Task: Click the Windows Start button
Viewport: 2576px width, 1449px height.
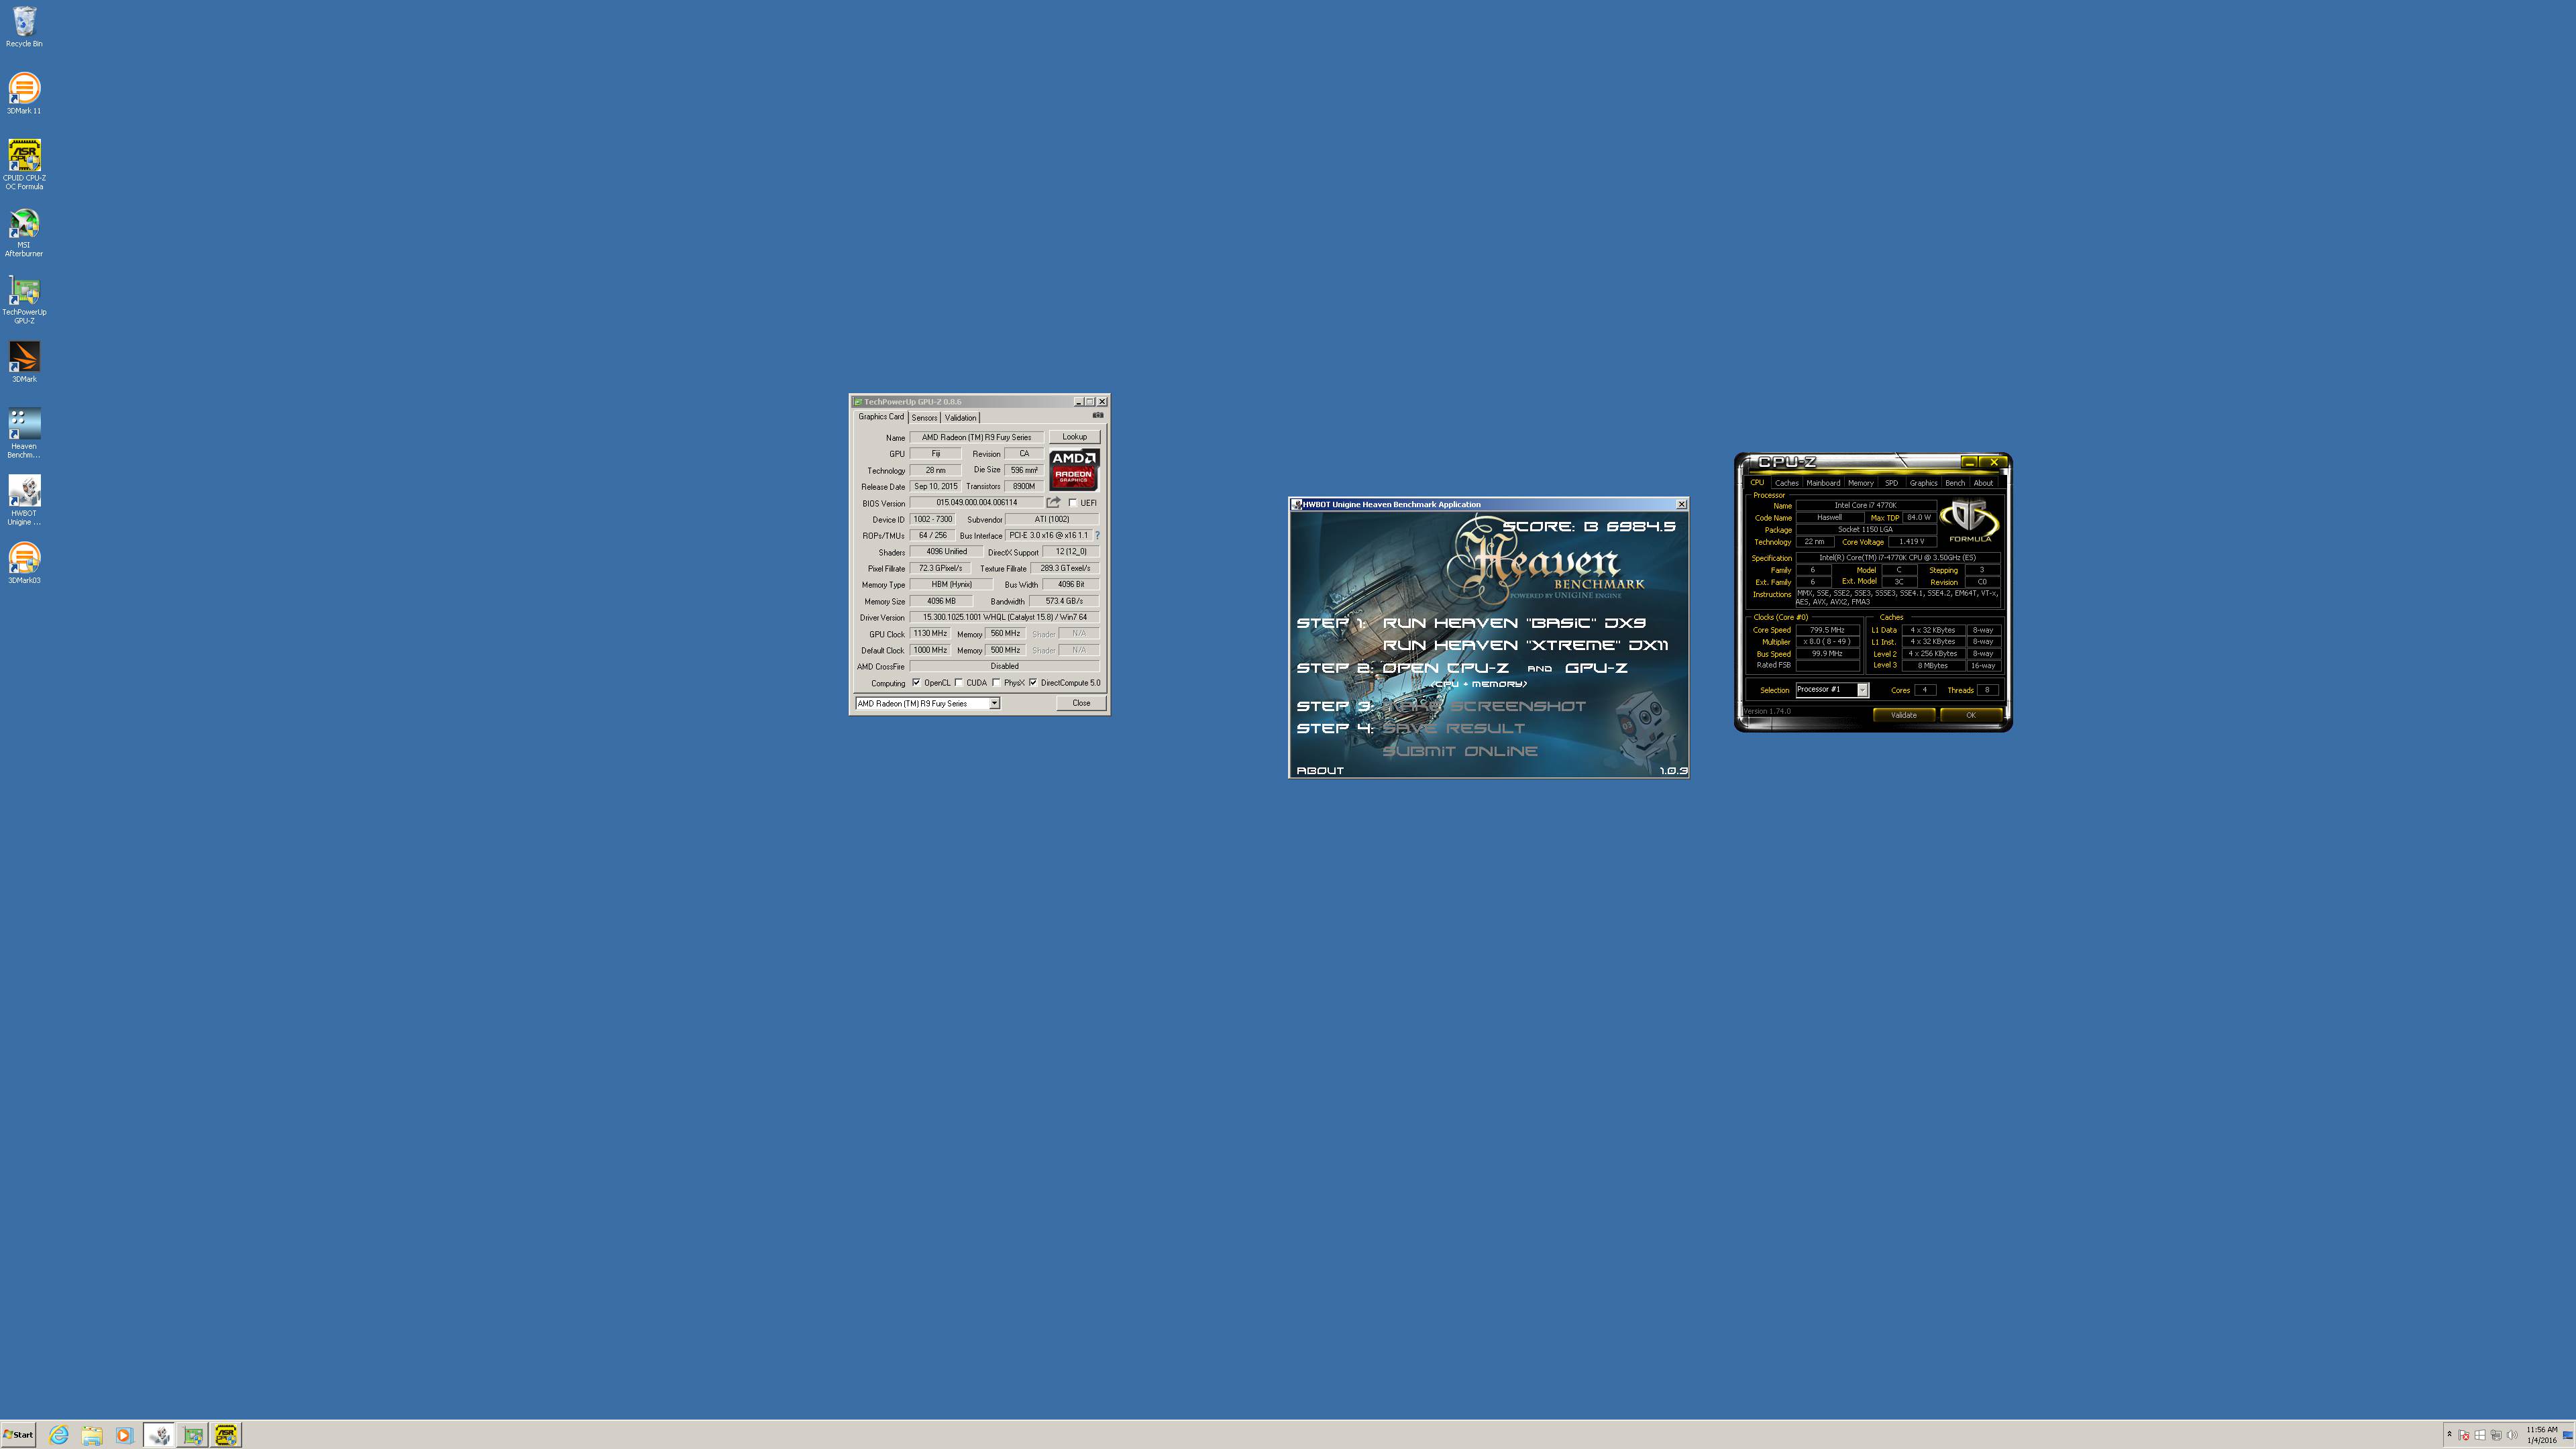Action: [18, 1435]
